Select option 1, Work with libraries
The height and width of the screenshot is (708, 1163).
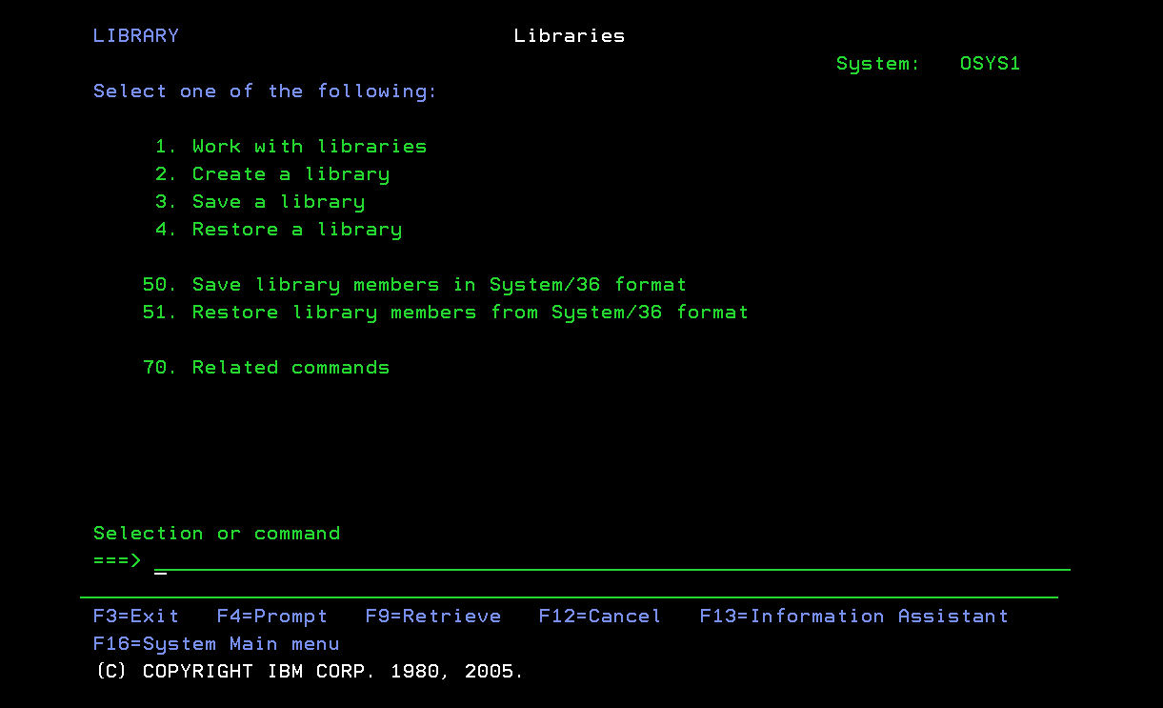pos(310,146)
